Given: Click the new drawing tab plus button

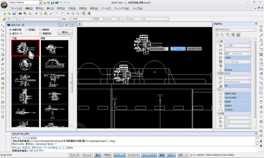Looking at the screenshot, I should coord(80,24).
